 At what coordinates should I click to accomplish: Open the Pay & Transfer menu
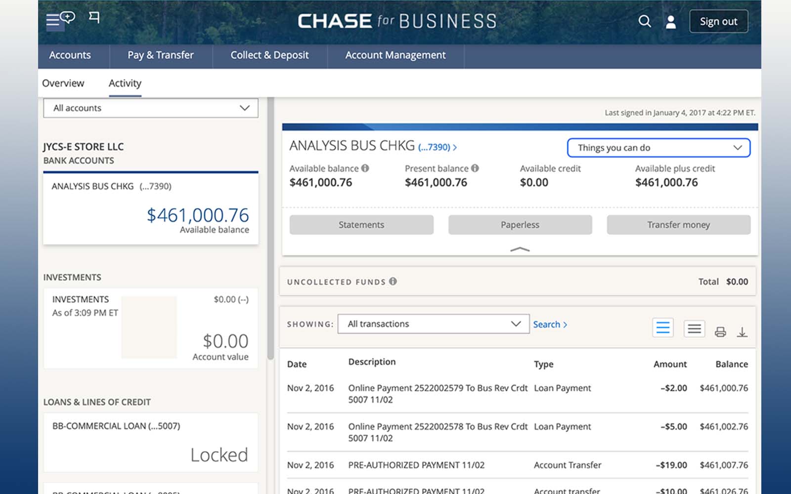(x=161, y=55)
